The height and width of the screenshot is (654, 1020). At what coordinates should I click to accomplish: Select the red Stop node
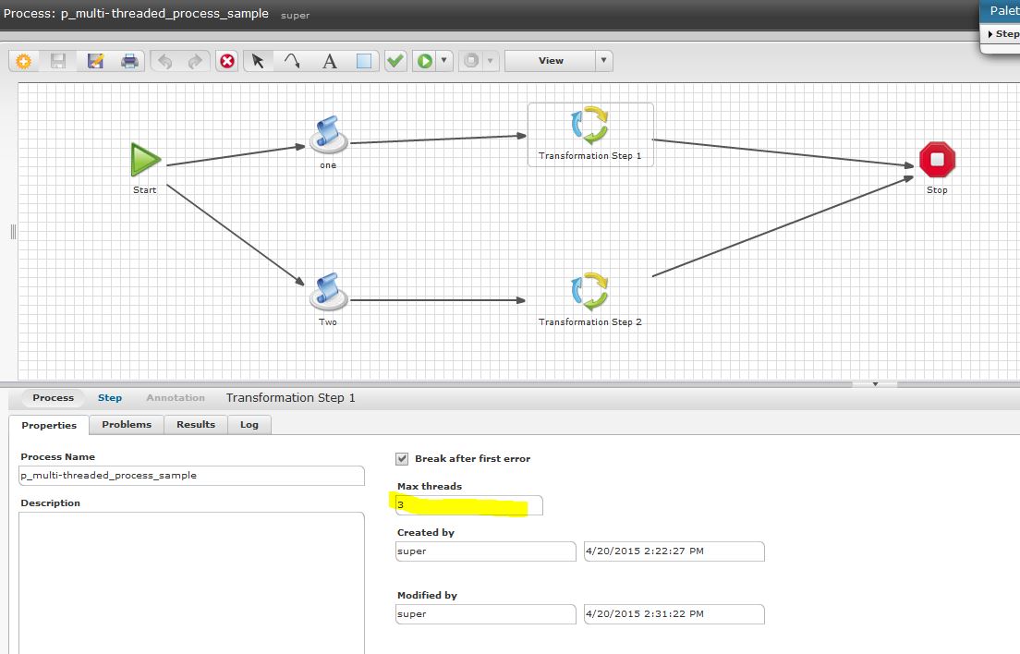pyautogui.click(x=938, y=160)
